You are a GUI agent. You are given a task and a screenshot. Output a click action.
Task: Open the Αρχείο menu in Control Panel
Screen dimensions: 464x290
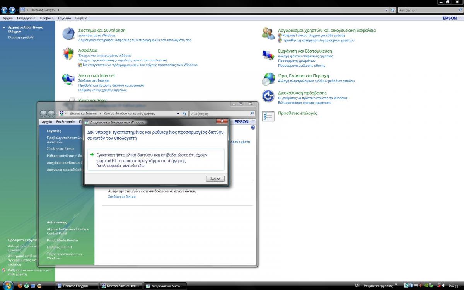(8, 18)
